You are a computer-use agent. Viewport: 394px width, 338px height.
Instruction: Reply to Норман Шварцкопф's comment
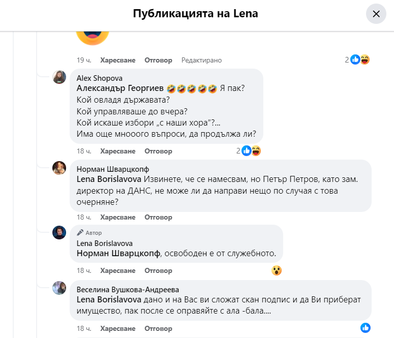point(159,217)
